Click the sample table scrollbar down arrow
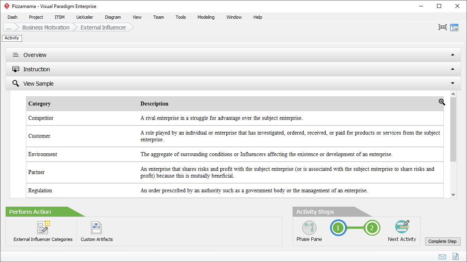 (x=453, y=195)
